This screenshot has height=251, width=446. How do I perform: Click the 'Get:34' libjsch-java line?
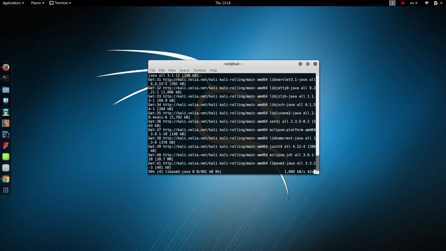click(232, 107)
